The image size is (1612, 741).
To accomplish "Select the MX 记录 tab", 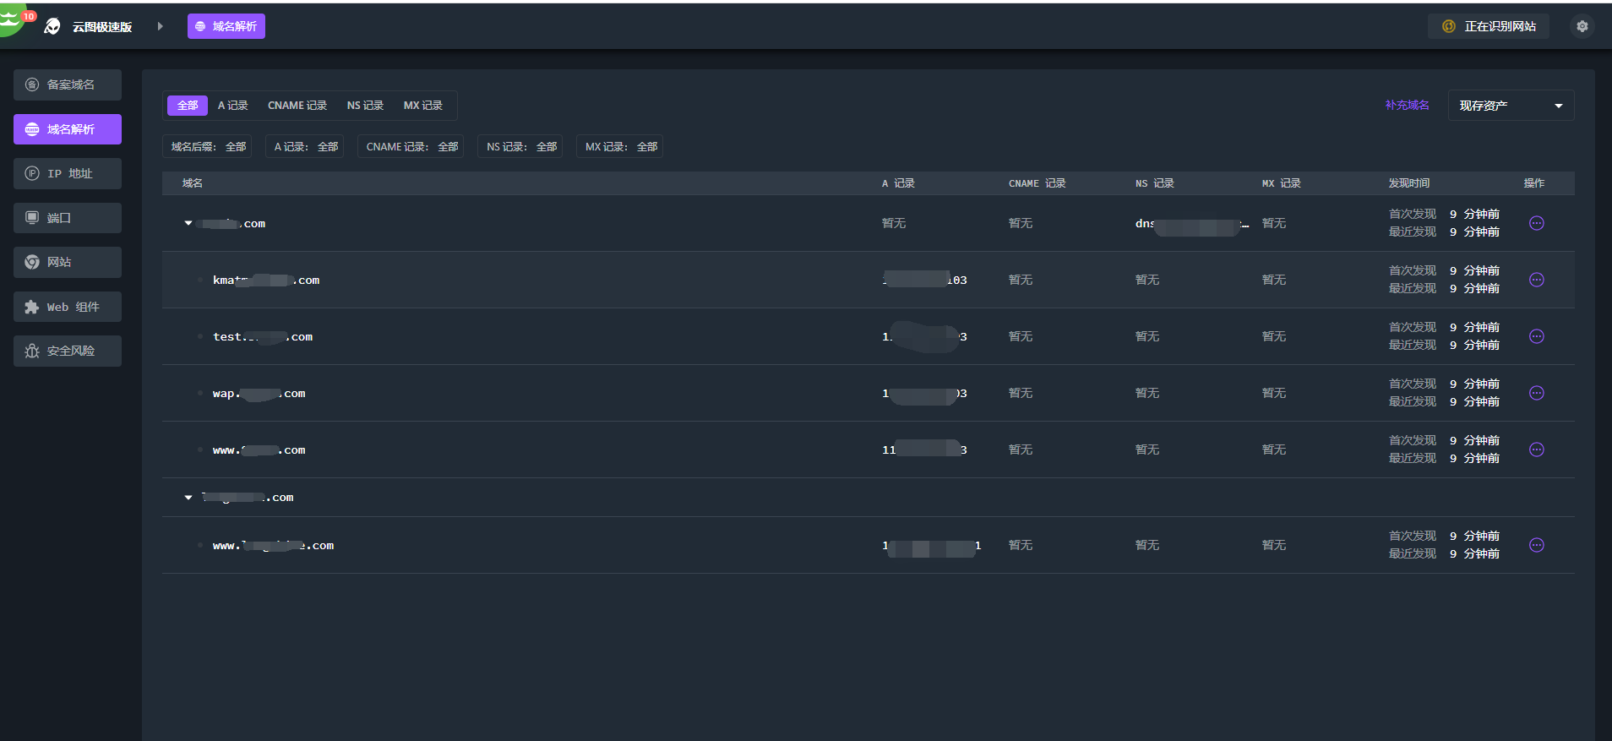I will (x=422, y=106).
